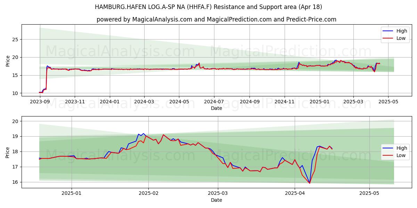Viewport: 417px width, 208px height.
Task: Click 'High' in the bottom chart legend
Action: (402, 148)
